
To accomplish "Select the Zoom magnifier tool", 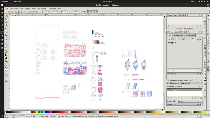I will click(x=6, y=25).
